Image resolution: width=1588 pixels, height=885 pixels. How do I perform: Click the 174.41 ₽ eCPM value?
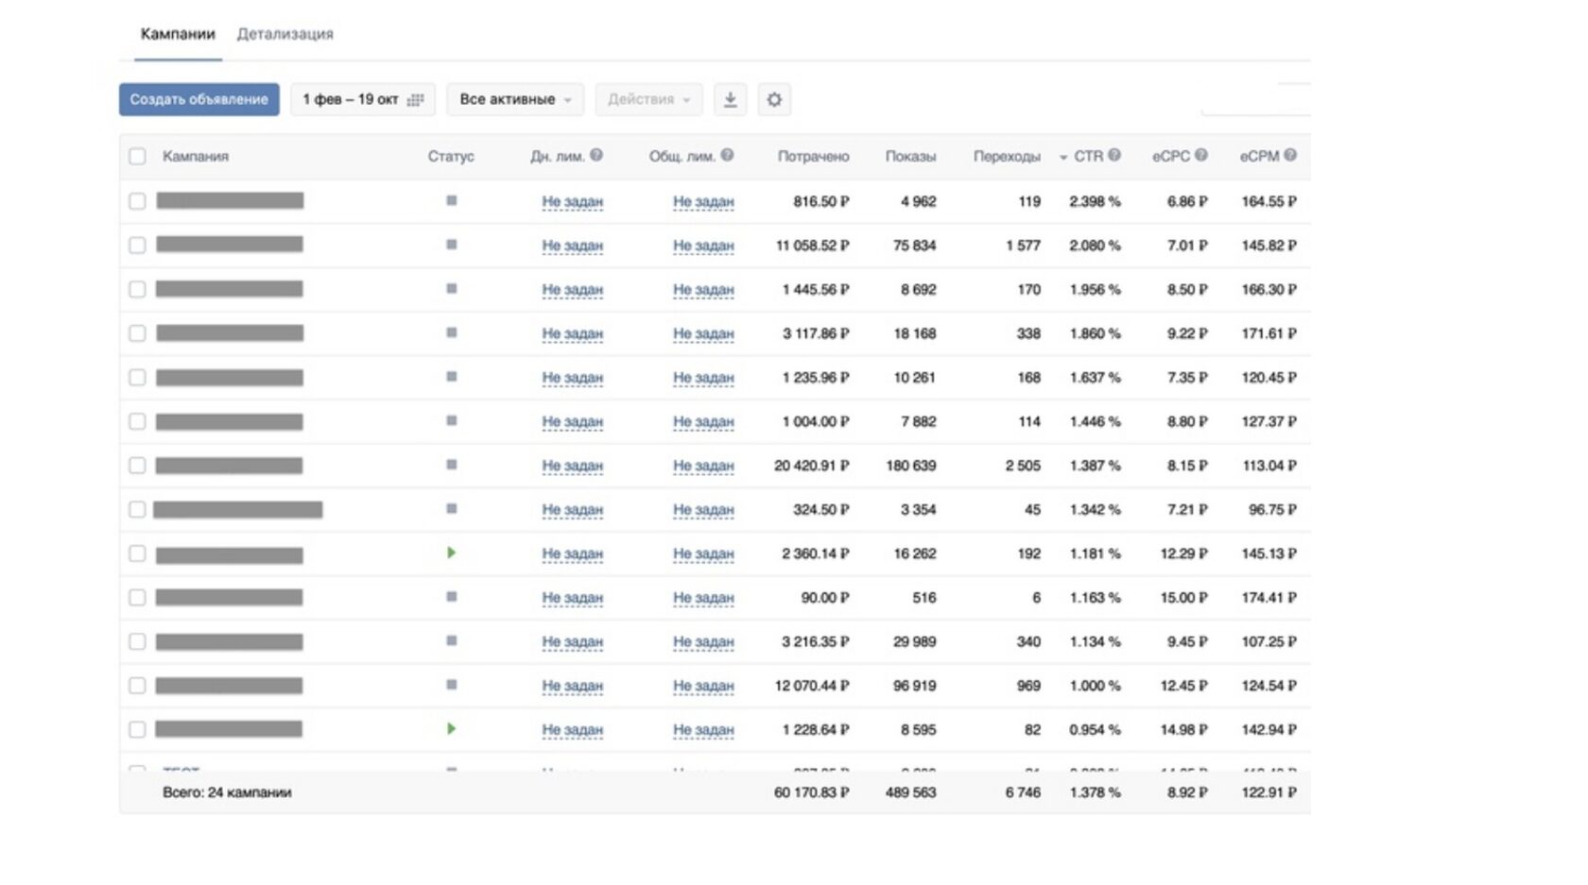(1269, 598)
